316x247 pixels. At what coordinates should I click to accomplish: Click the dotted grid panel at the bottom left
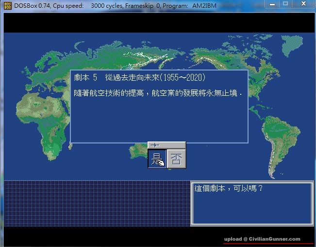[96, 203]
